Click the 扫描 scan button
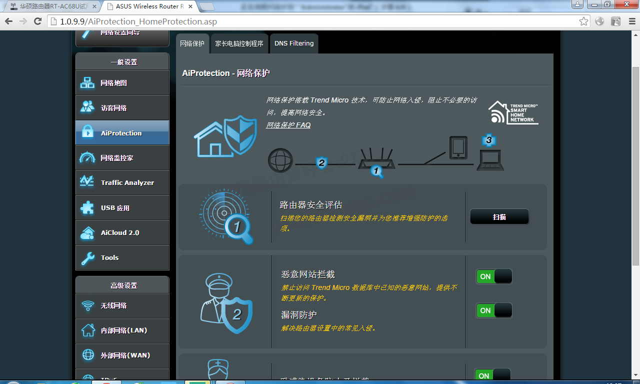Screen dimensions: 640x384 (499, 217)
